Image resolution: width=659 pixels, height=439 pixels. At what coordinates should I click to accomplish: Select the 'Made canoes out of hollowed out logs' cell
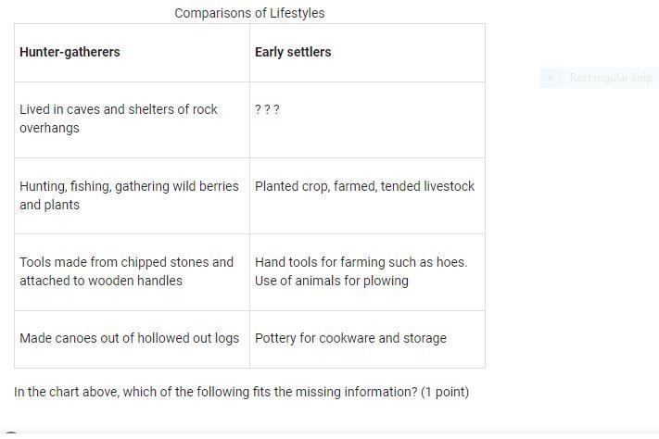[x=129, y=338]
